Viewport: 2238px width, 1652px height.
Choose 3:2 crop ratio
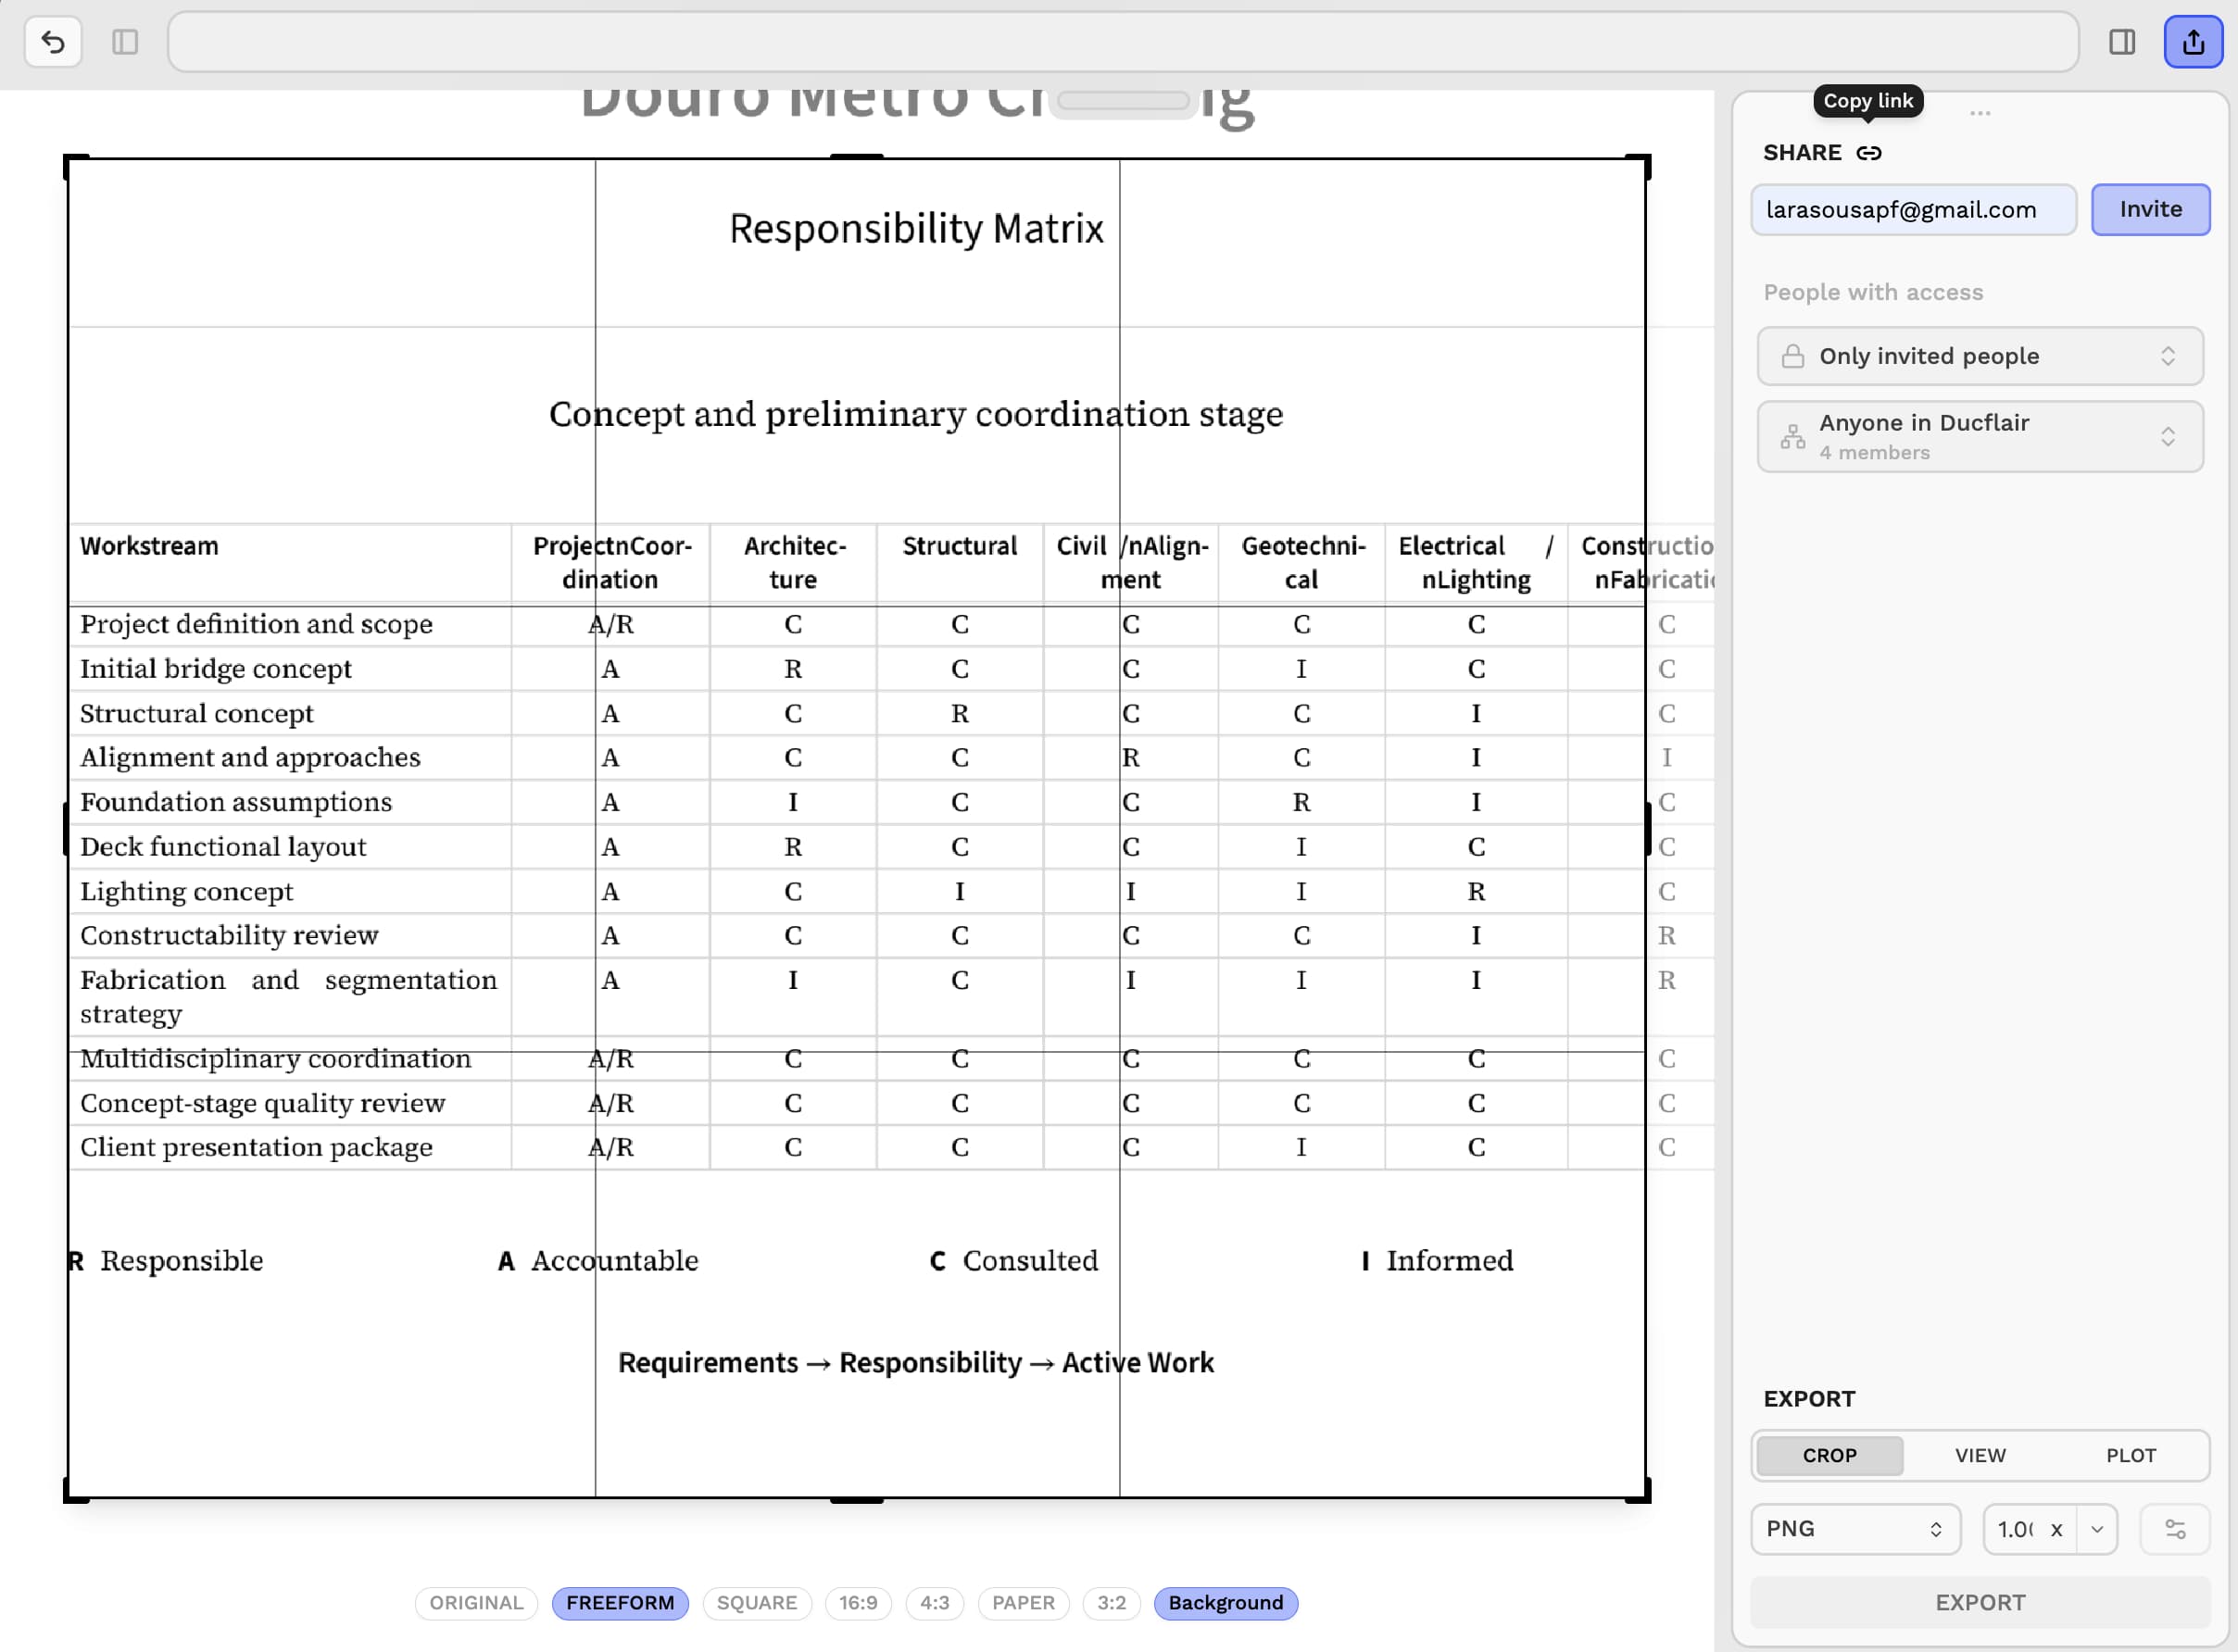(1111, 1603)
